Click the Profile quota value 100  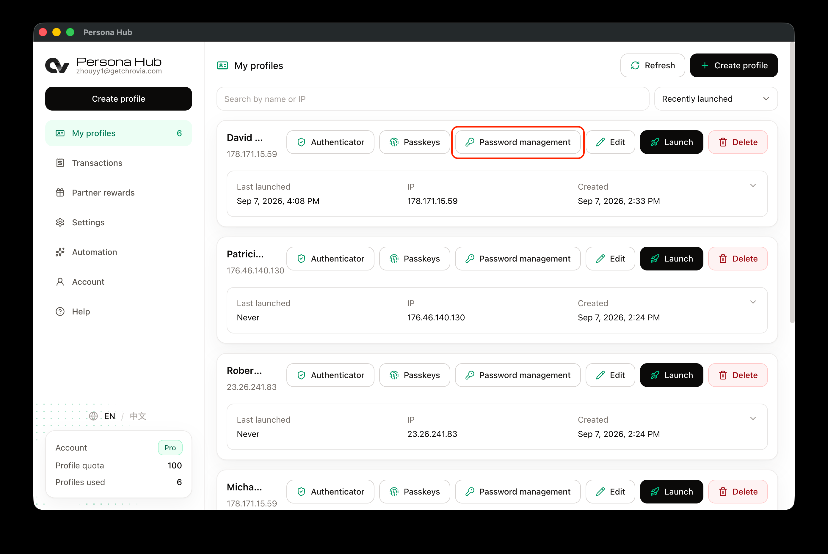pos(175,466)
